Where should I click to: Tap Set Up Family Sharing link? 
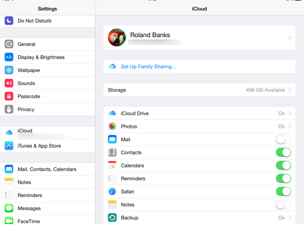point(149,66)
